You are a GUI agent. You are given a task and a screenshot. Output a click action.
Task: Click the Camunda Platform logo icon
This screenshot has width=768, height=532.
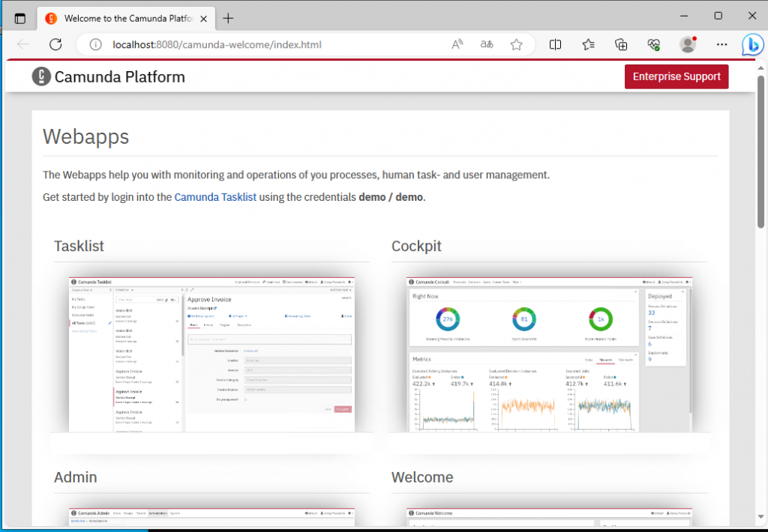[41, 77]
